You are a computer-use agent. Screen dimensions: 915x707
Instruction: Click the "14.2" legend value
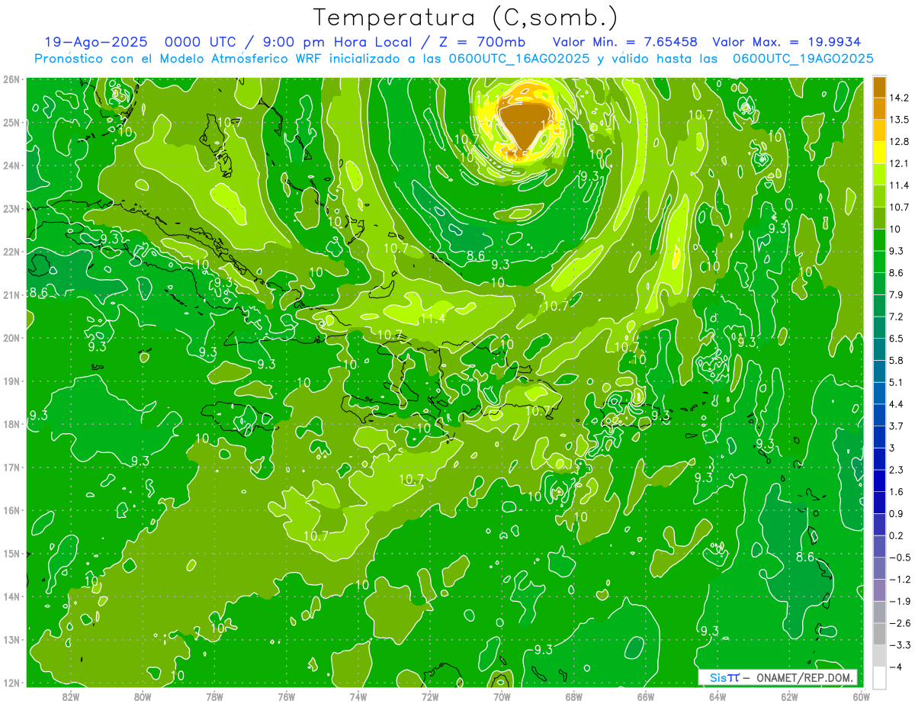pyautogui.click(x=900, y=98)
